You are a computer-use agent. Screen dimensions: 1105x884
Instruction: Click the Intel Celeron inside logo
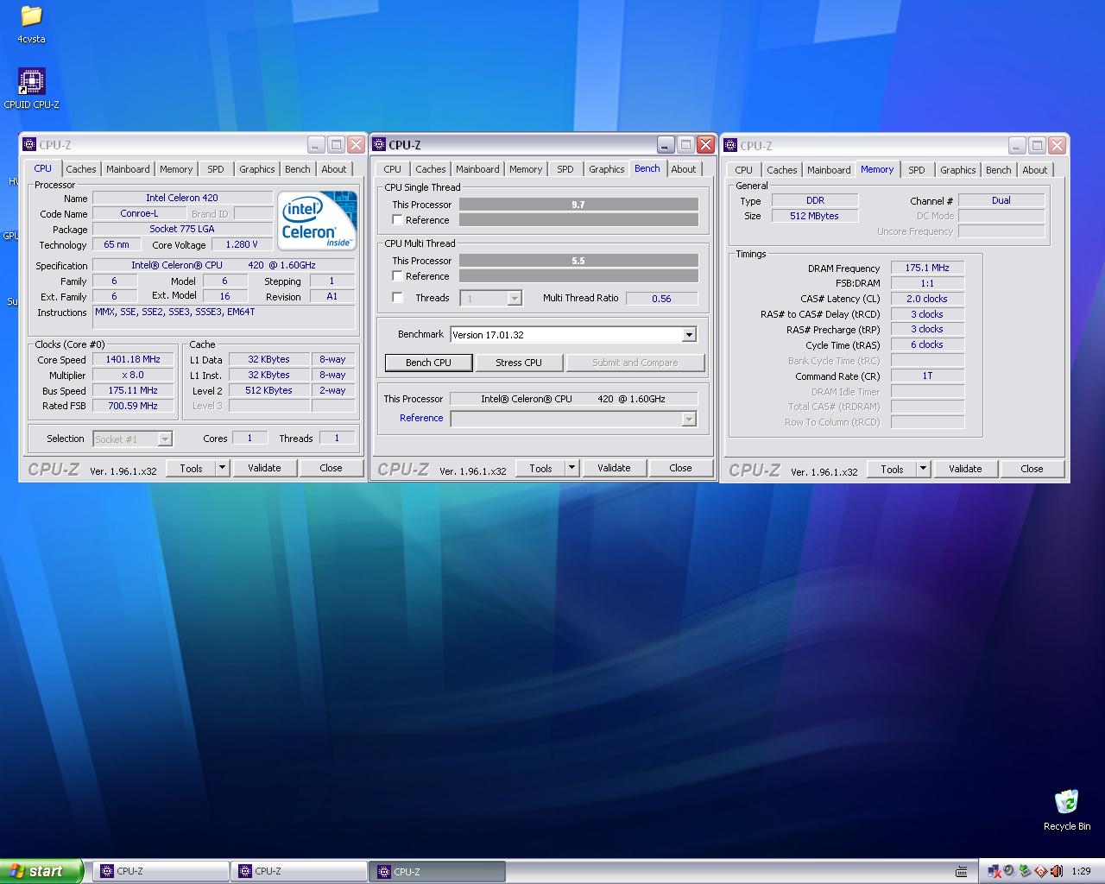tap(317, 220)
